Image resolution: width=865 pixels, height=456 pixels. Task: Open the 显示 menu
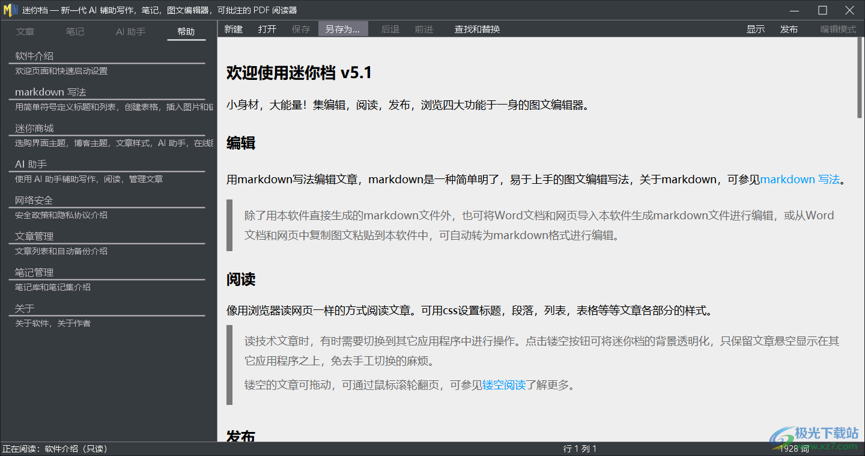(x=756, y=29)
